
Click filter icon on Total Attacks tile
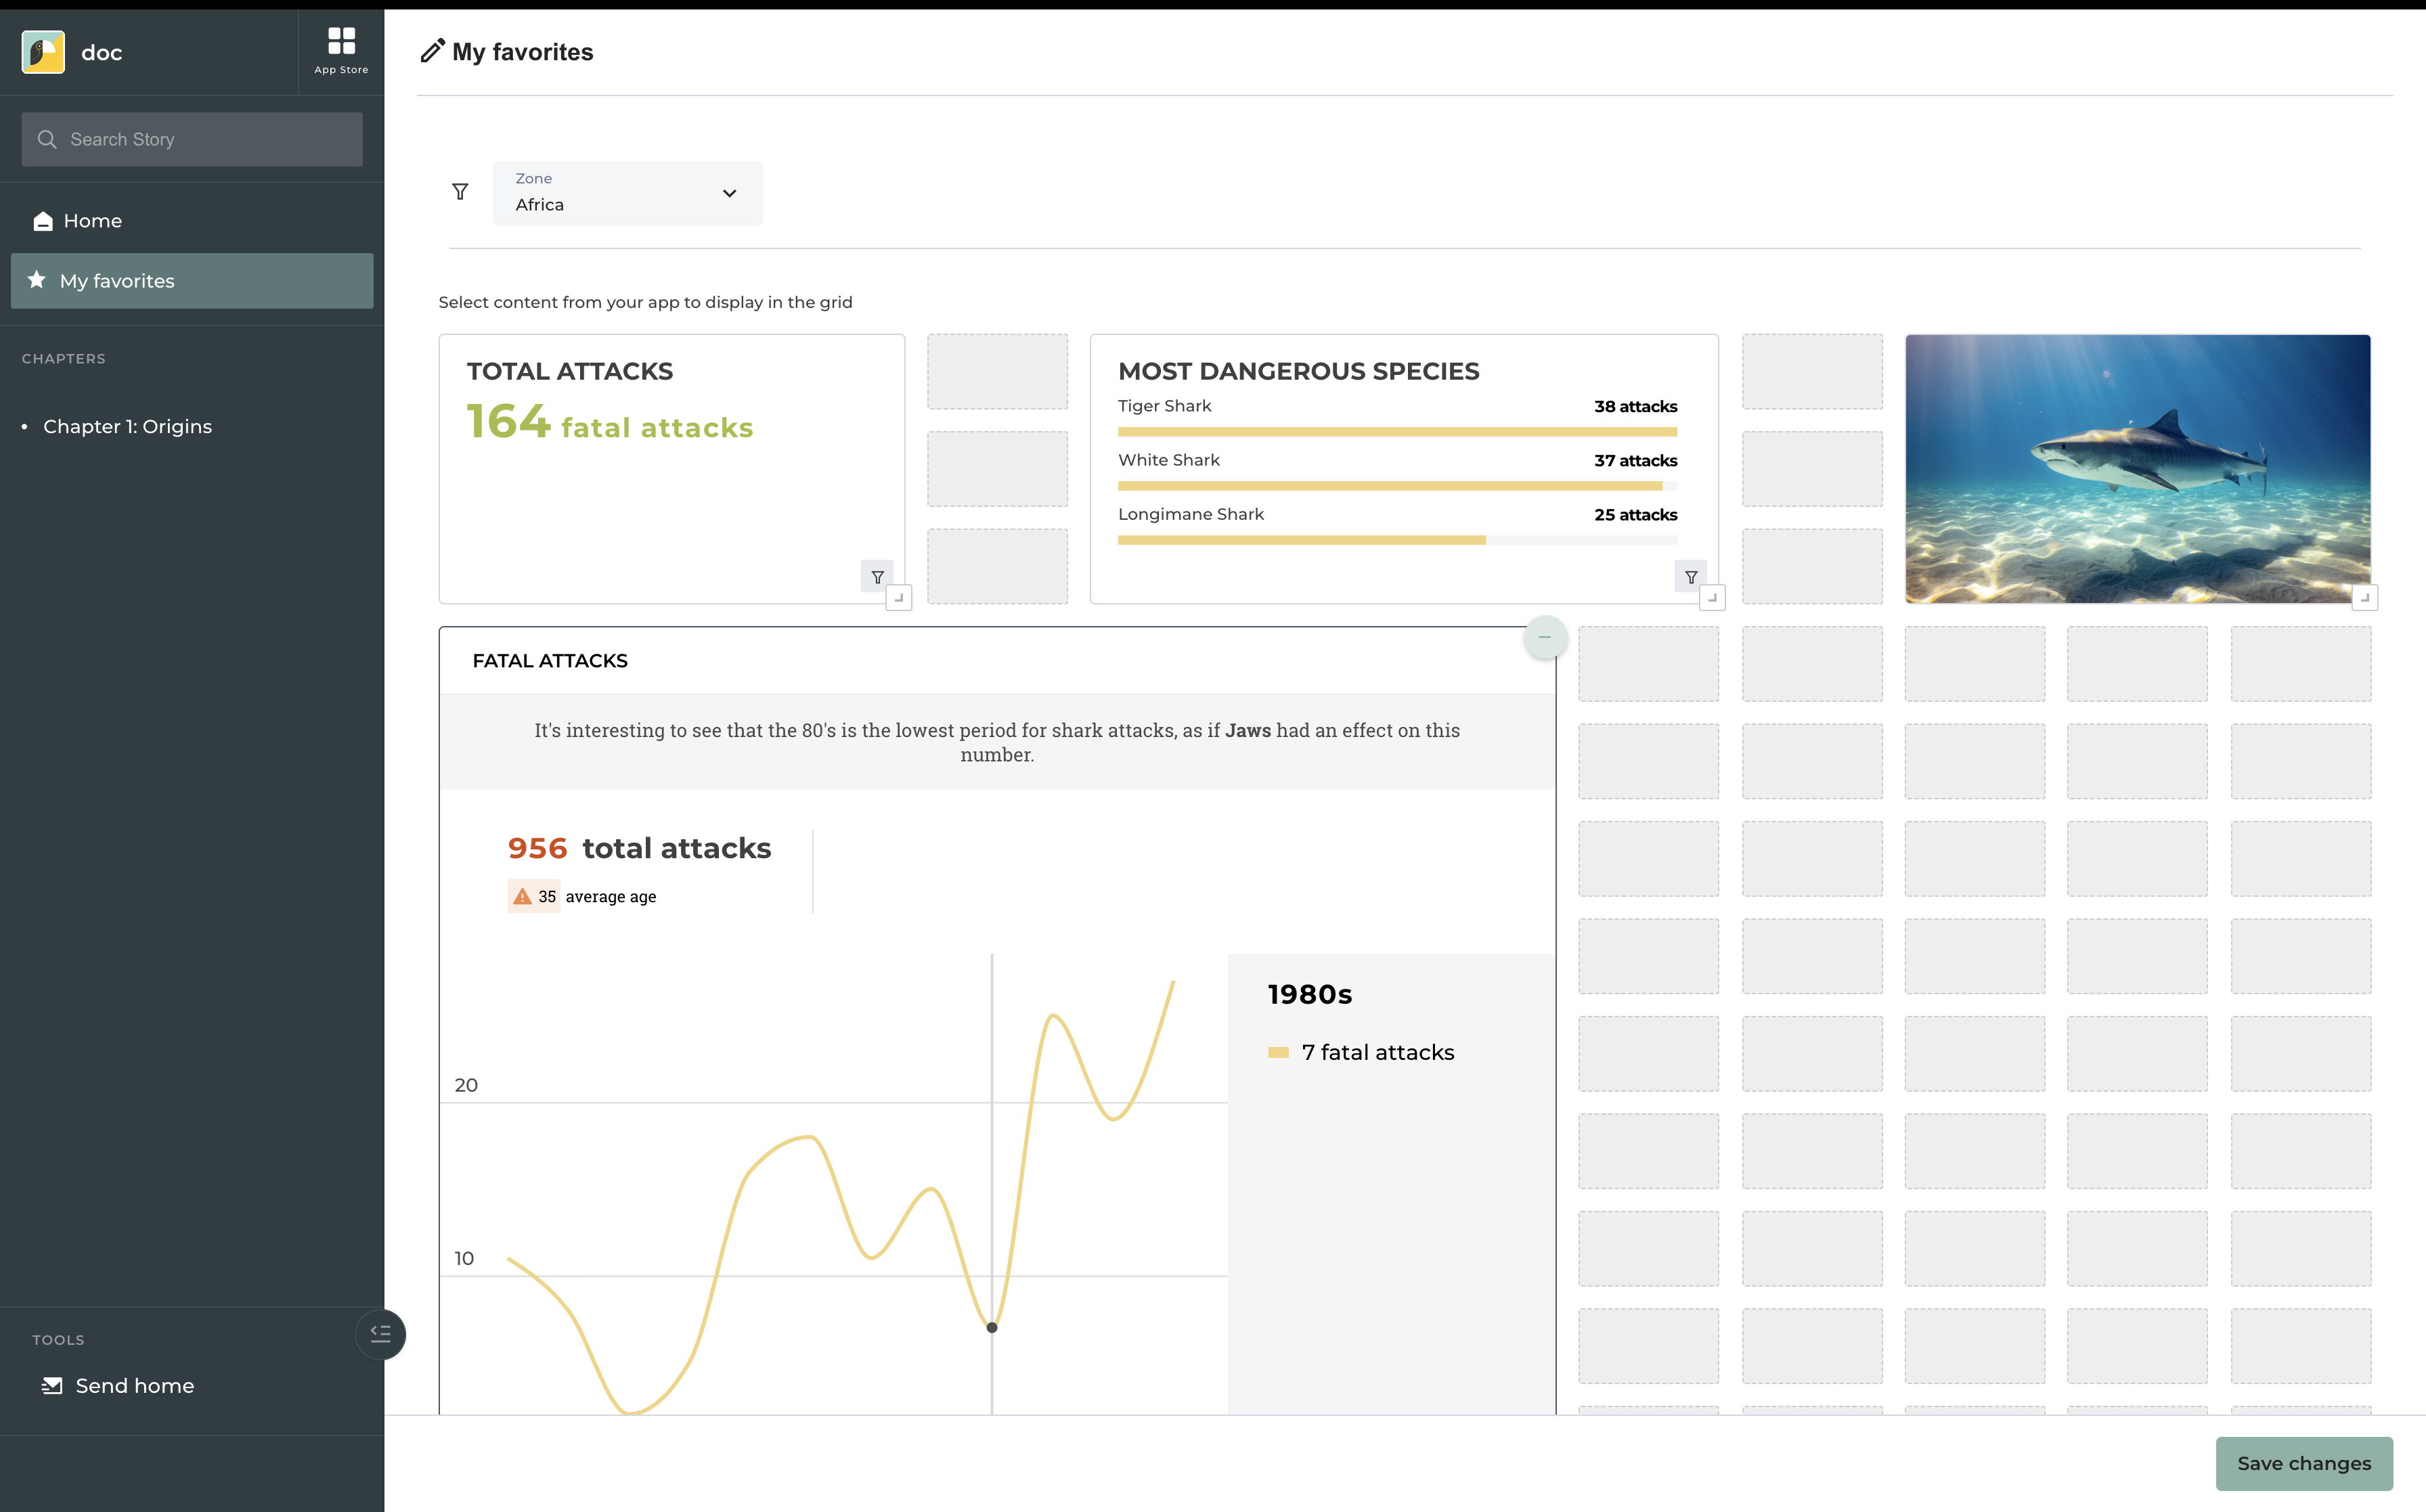877,577
